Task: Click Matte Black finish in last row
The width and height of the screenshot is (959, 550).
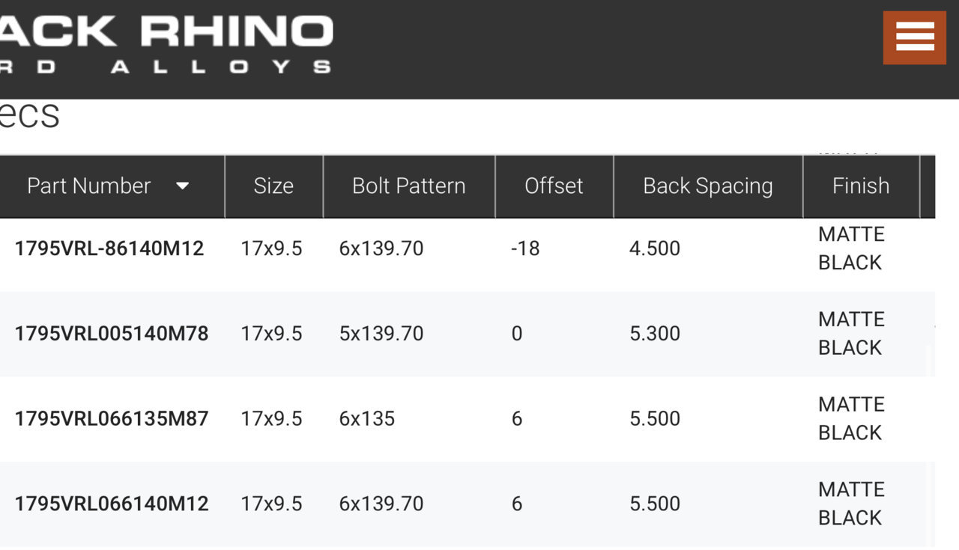Action: (852, 504)
